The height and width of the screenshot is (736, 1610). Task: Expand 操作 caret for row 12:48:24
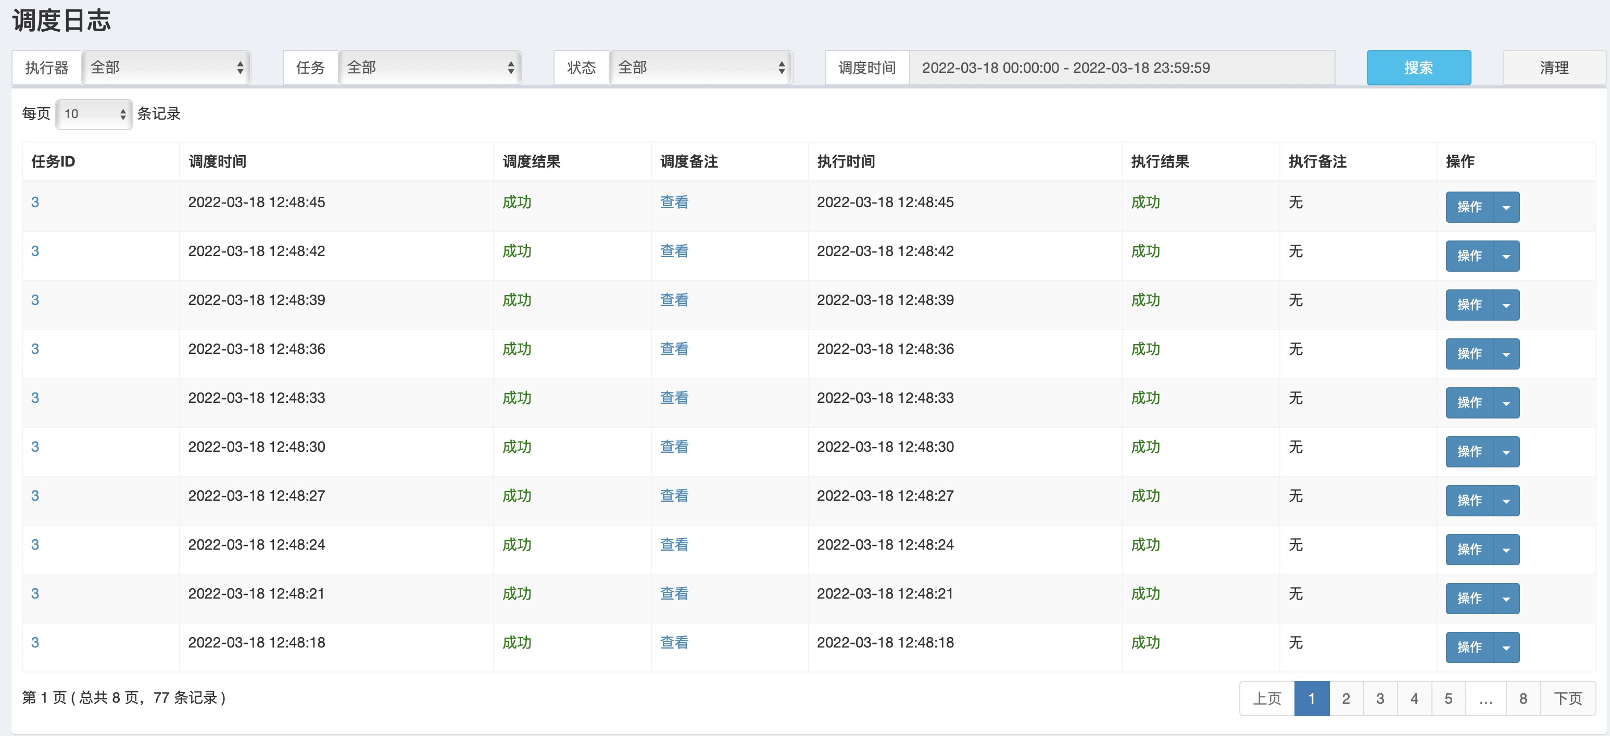(1506, 550)
